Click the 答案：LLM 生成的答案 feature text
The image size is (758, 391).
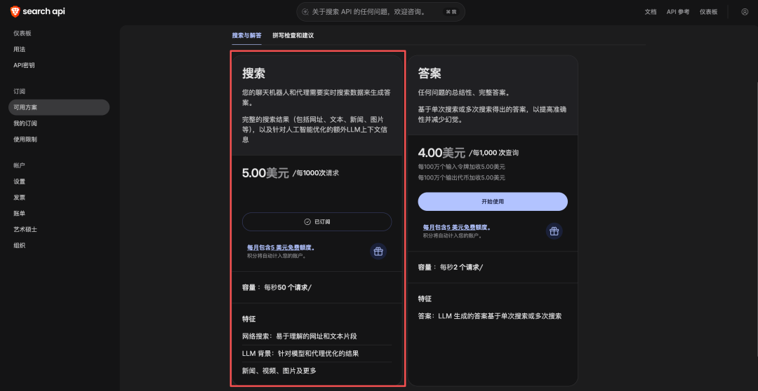point(490,316)
